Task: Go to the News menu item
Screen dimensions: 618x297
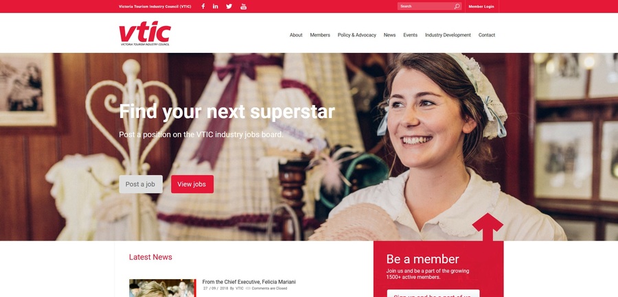Action: [x=389, y=35]
